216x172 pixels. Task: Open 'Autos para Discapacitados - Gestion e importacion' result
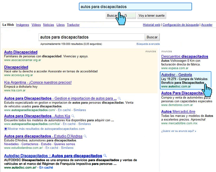point(60,98)
